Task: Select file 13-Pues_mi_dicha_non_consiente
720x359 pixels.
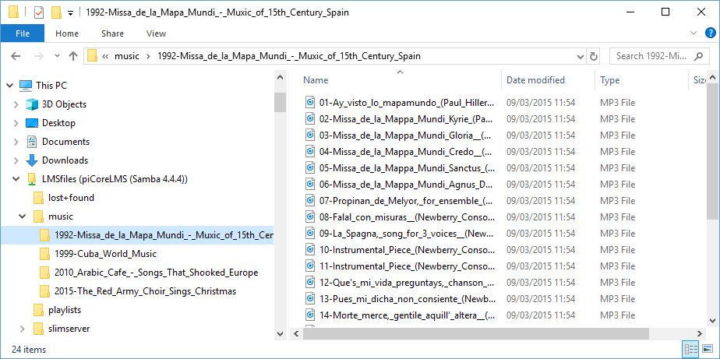Action: [x=408, y=299]
